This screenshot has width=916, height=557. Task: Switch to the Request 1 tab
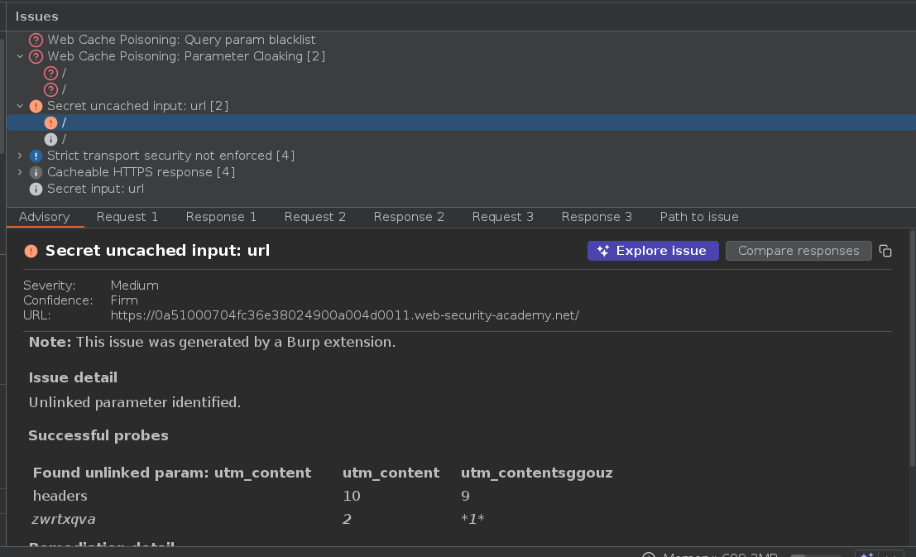(127, 217)
